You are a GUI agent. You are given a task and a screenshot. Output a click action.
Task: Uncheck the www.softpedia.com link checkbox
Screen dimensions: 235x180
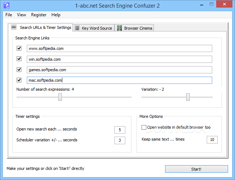[19, 48]
